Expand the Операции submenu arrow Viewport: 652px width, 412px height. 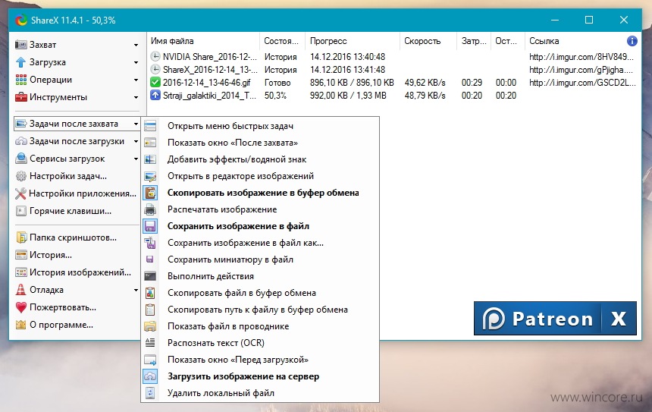pos(136,80)
